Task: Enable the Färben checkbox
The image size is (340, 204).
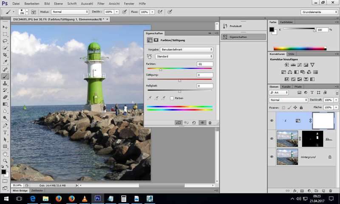Action: click(172, 98)
